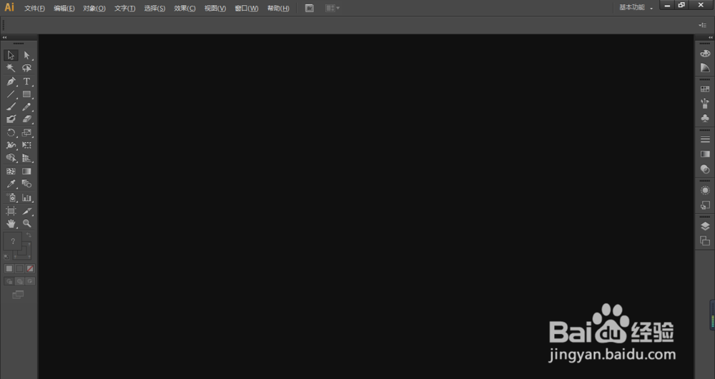Open the 编辑(E) menu
The image size is (715, 379).
[64, 8]
